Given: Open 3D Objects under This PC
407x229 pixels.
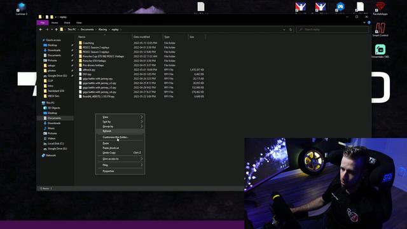Looking at the screenshot, I should point(53,108).
